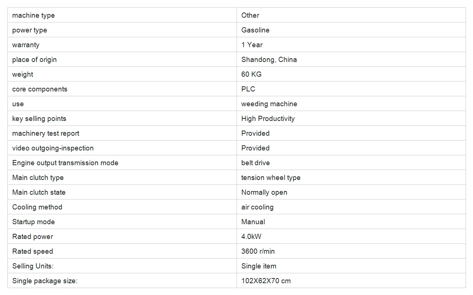Select the 'Gasoline' power type value

(x=255, y=30)
